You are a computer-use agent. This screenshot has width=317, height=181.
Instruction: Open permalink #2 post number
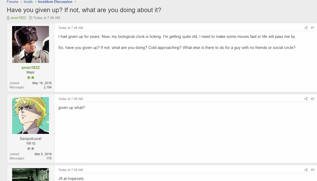pyautogui.click(x=313, y=99)
